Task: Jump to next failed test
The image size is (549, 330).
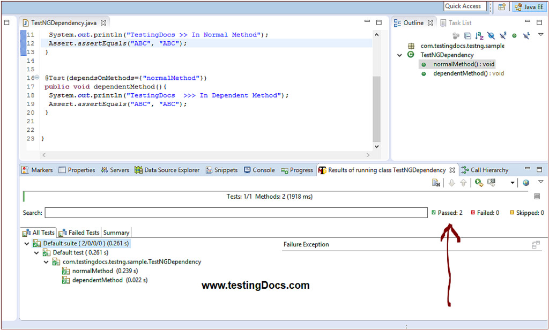Action: coord(451,183)
